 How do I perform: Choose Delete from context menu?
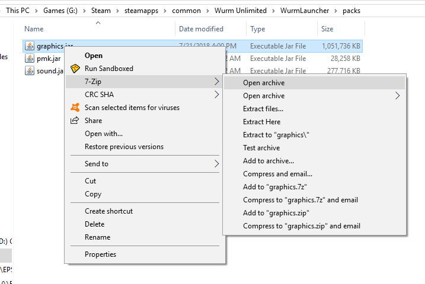(x=145, y=224)
